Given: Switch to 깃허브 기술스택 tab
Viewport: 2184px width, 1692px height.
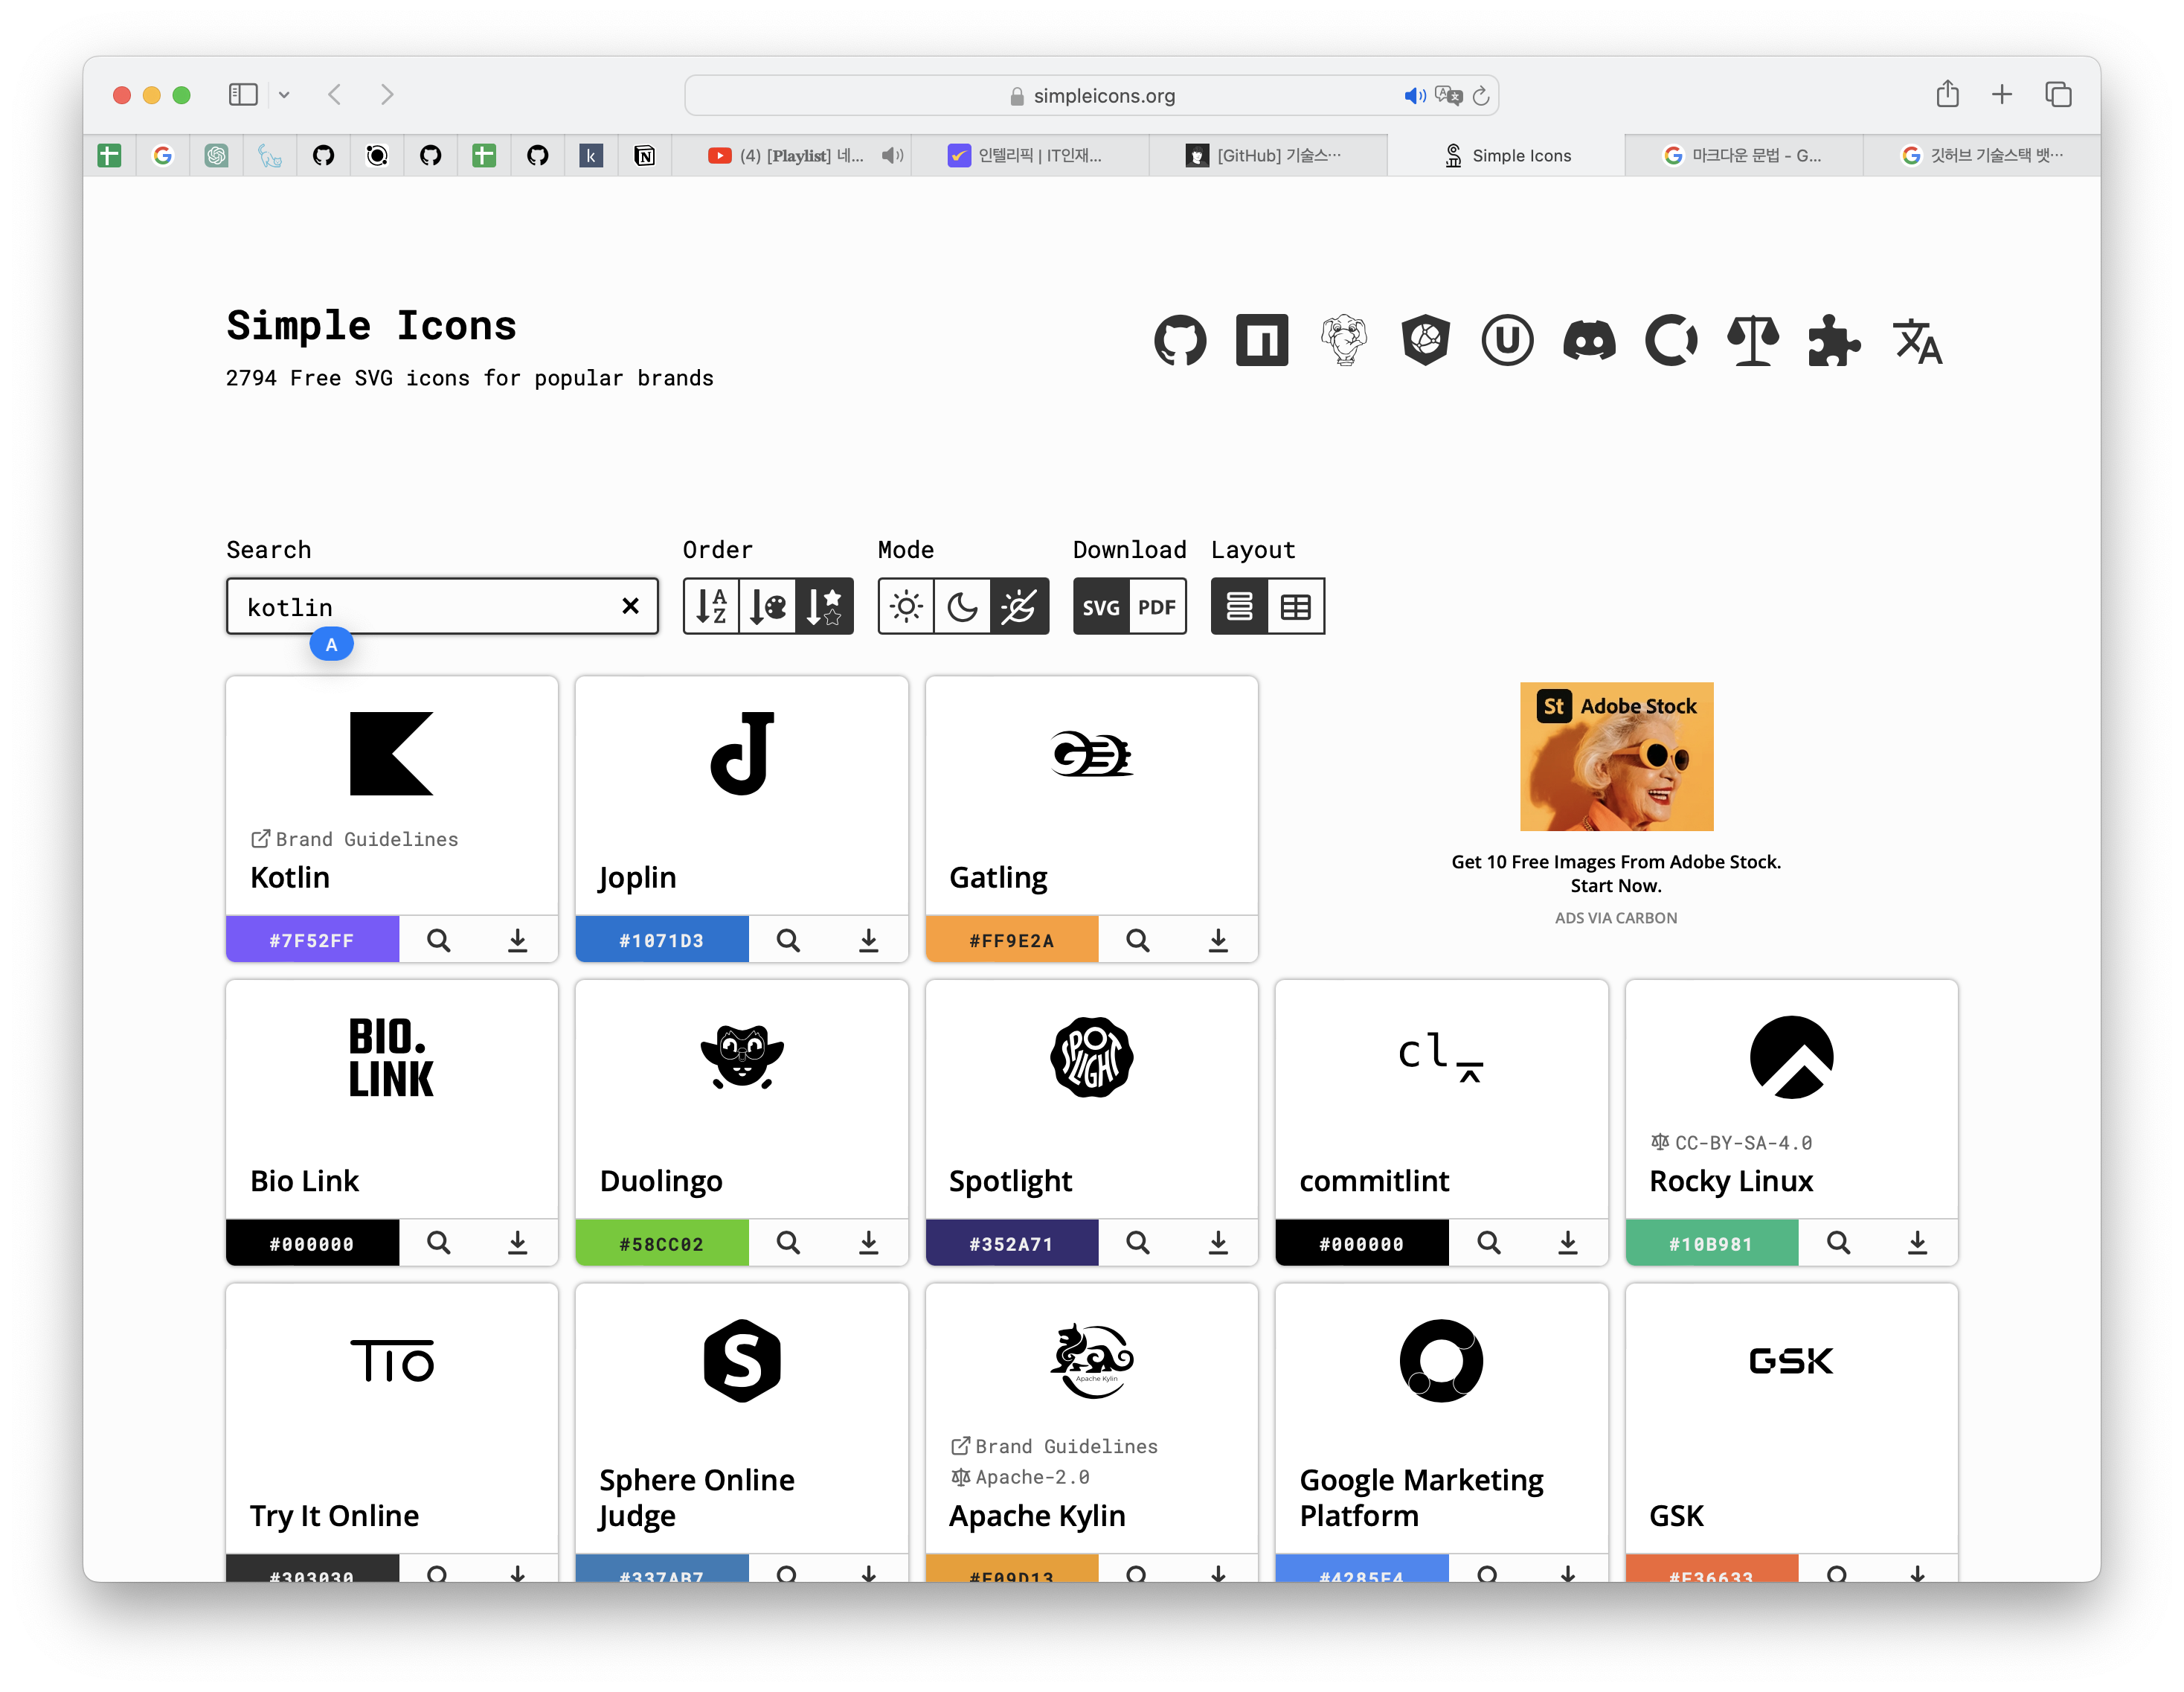Looking at the screenshot, I should tap(1982, 156).
